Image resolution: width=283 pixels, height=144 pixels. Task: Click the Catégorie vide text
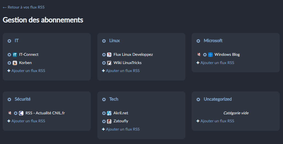click(x=236, y=113)
